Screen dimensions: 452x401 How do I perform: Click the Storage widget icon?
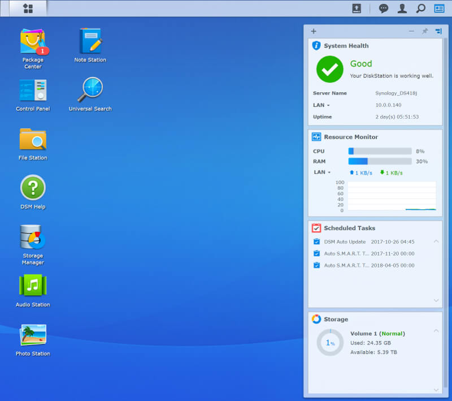click(x=316, y=319)
